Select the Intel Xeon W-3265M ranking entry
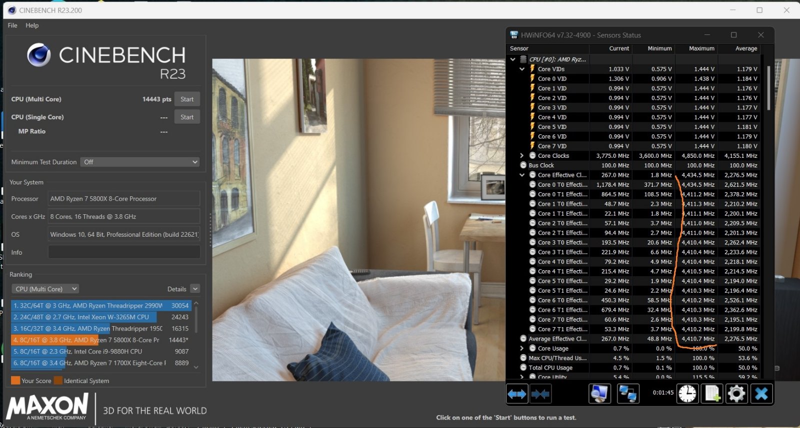The height and width of the screenshot is (428, 800). coord(101,317)
